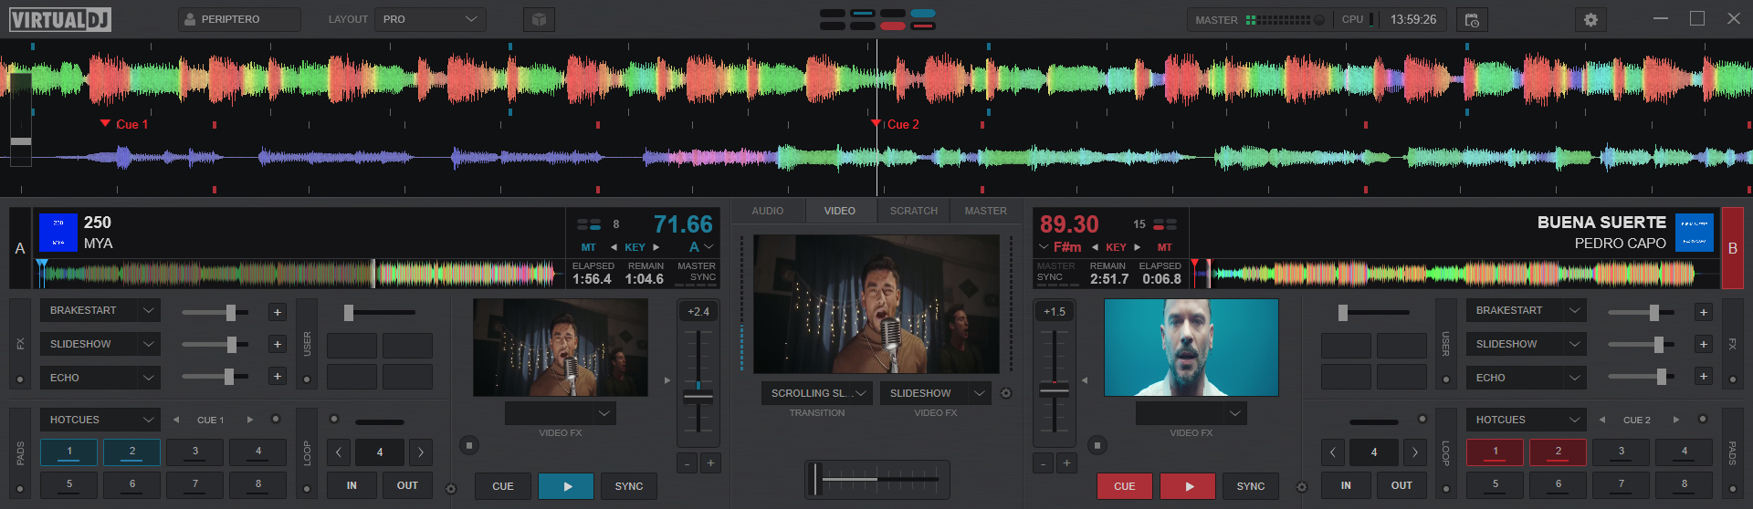Screen dimensions: 1753x509
Task: Expand deck A BRAKESTART plus button
Action: [x=278, y=312]
